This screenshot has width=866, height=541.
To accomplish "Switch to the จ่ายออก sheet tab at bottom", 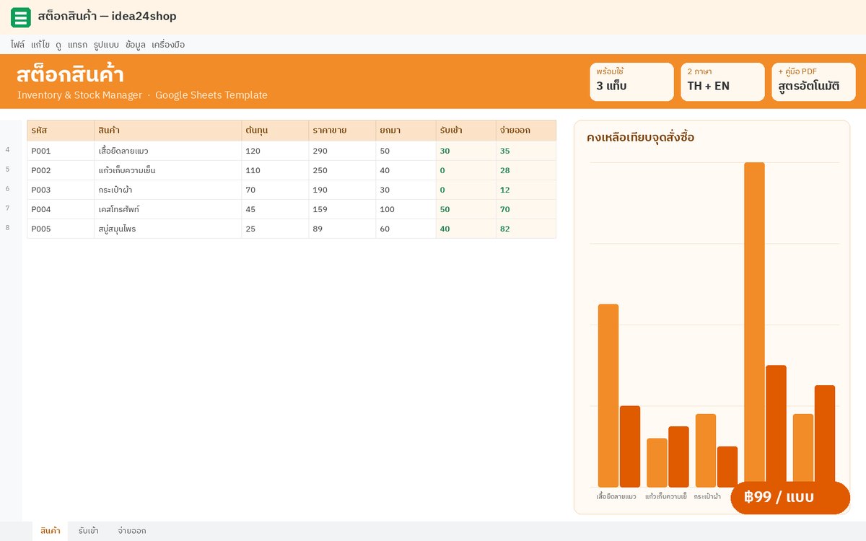I will (132, 531).
